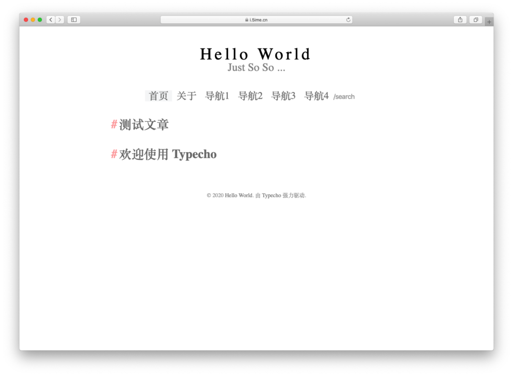Image resolution: width=513 pixels, height=376 pixels.
Task: Select the 首页 navigation item
Action: pos(158,96)
